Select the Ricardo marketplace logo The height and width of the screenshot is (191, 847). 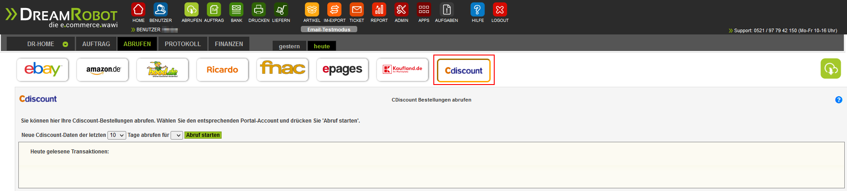pyautogui.click(x=222, y=70)
